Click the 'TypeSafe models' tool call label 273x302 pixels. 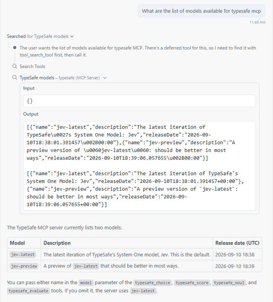point(37,78)
